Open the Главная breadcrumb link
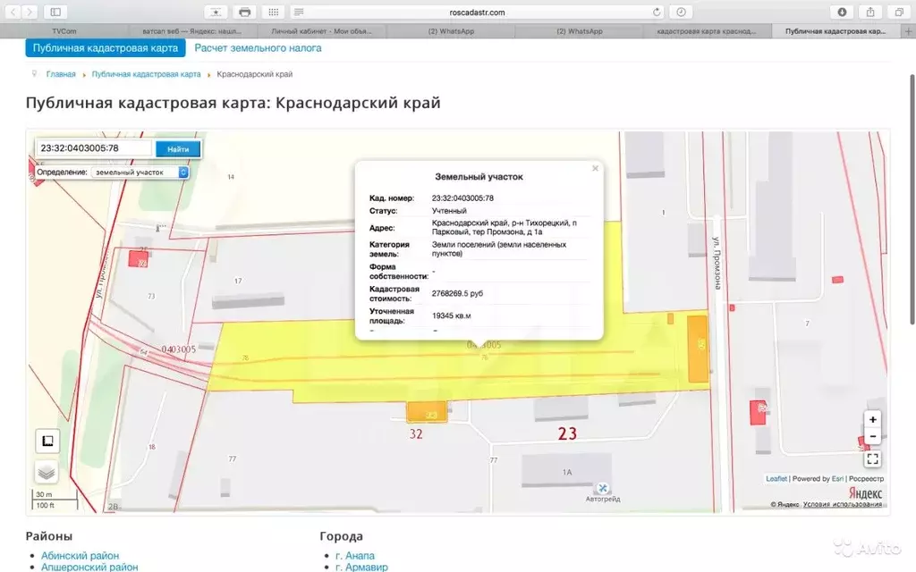This screenshot has height=572, width=916. 61,74
